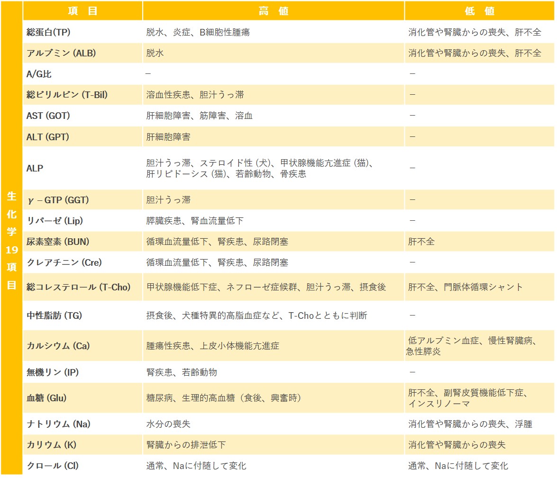Screen dimensions: 557x478
Task: Click the 高値 column header
Action: pyautogui.click(x=273, y=11)
